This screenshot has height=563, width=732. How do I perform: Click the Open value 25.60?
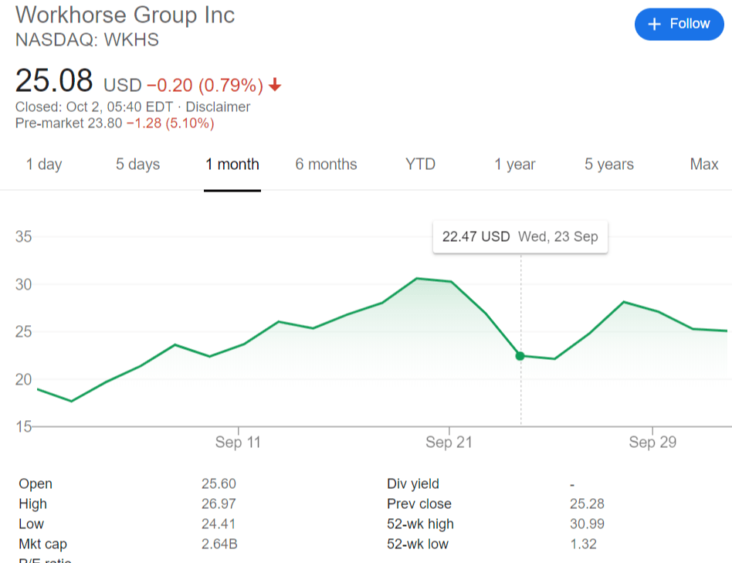point(219,483)
